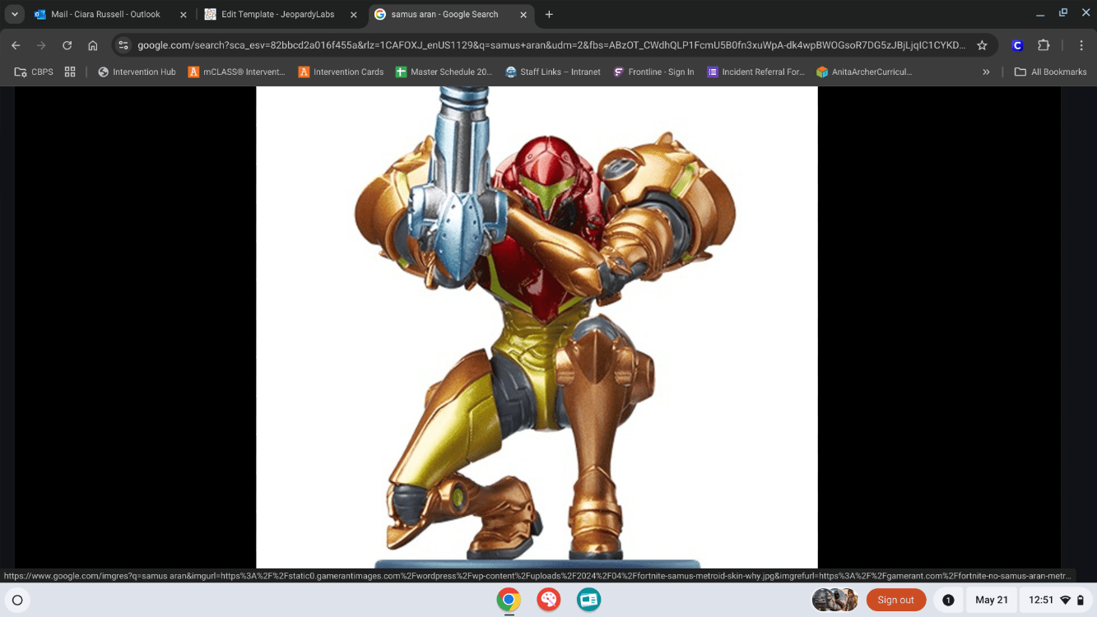Open the Frontline - Sign In bookmark
Screen dimensions: 1097x617
tap(654, 72)
